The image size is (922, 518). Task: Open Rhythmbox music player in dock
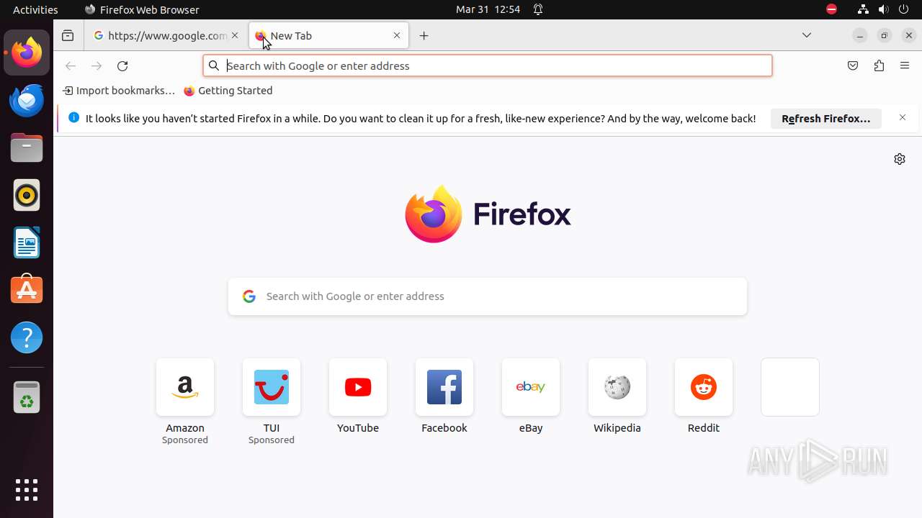point(27,195)
